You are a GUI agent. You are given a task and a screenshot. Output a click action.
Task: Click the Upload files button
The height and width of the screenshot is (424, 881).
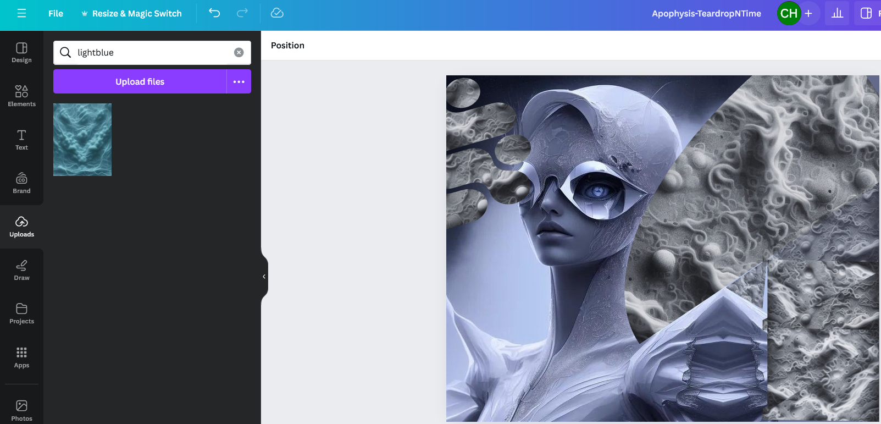(140, 81)
